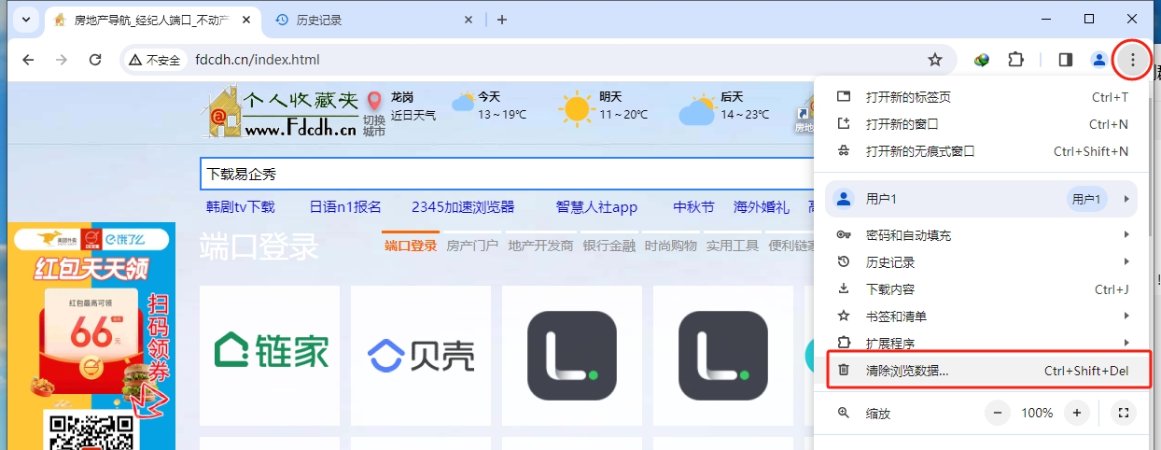This screenshot has height=450, width=1161.
Task: Open 日语n1报名 link
Action: (x=345, y=207)
